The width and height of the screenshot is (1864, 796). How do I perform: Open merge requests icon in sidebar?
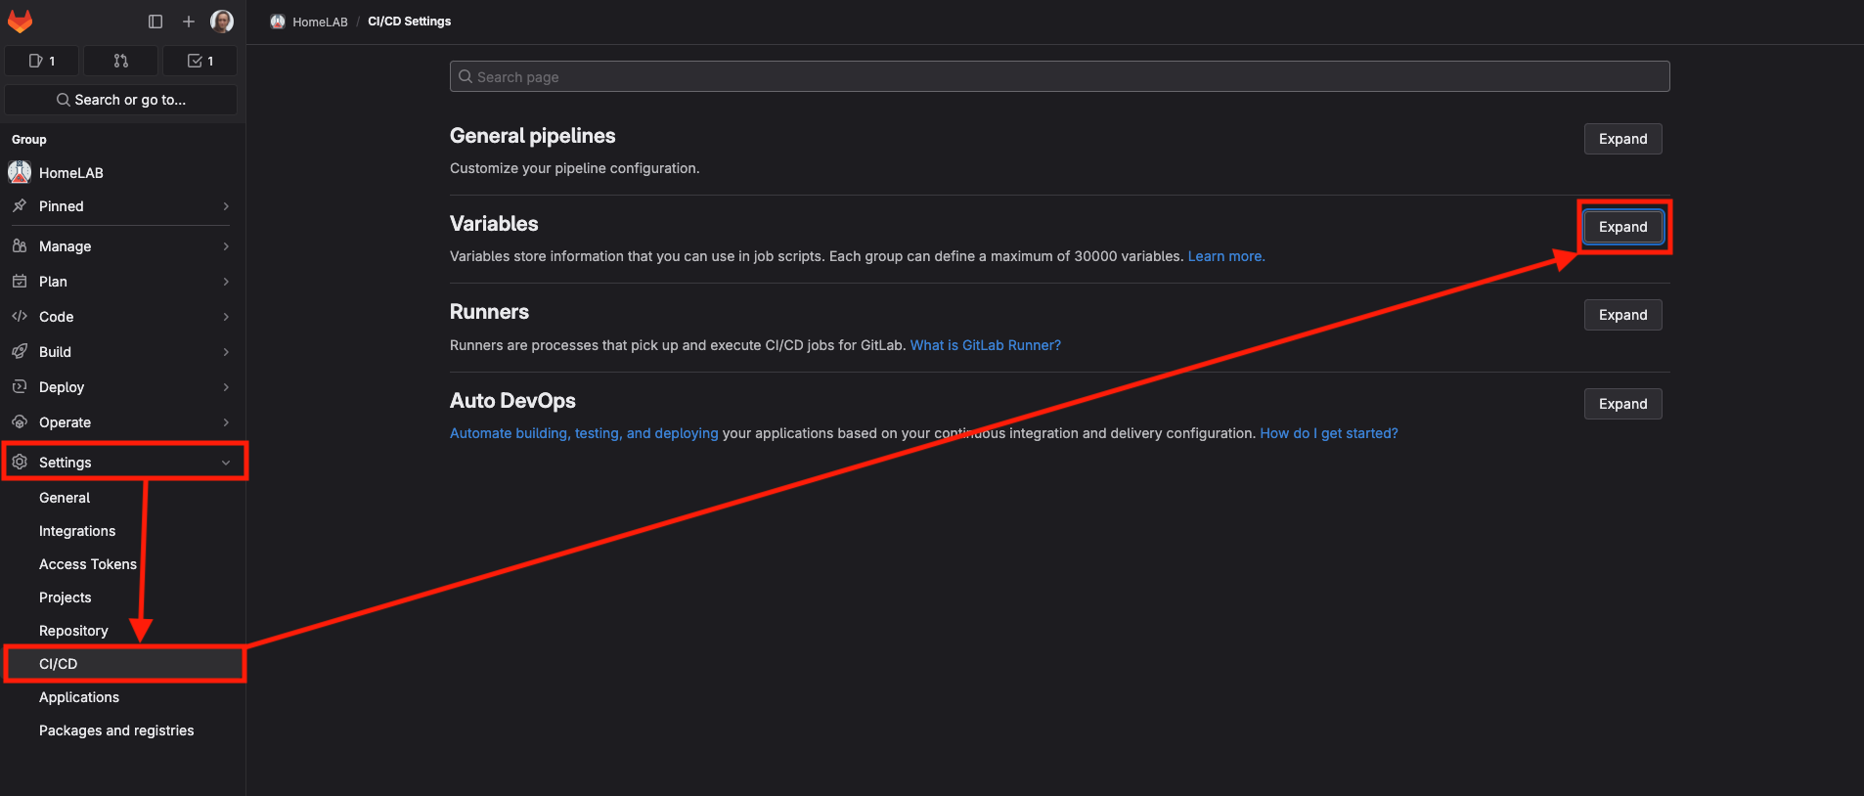[120, 61]
